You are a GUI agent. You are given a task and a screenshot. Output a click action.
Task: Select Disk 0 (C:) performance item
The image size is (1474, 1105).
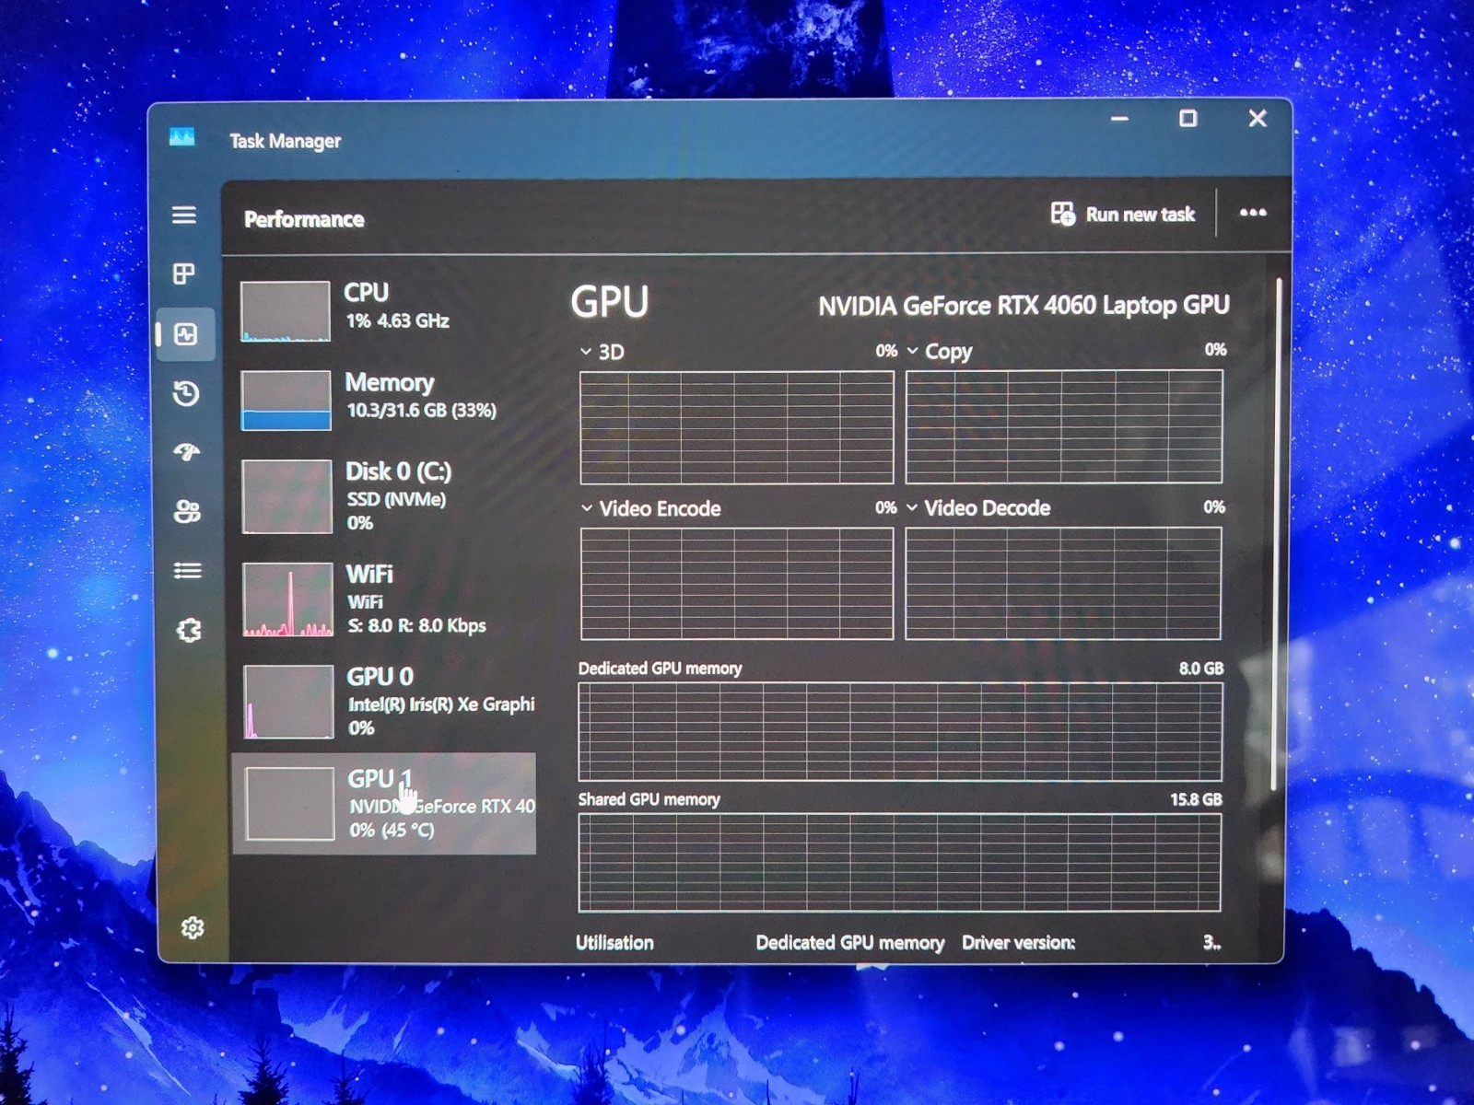(384, 496)
